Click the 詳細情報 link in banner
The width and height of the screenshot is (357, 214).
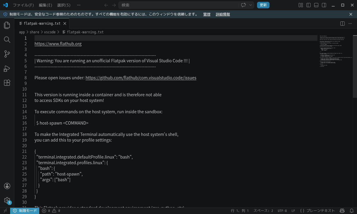(x=223, y=14)
